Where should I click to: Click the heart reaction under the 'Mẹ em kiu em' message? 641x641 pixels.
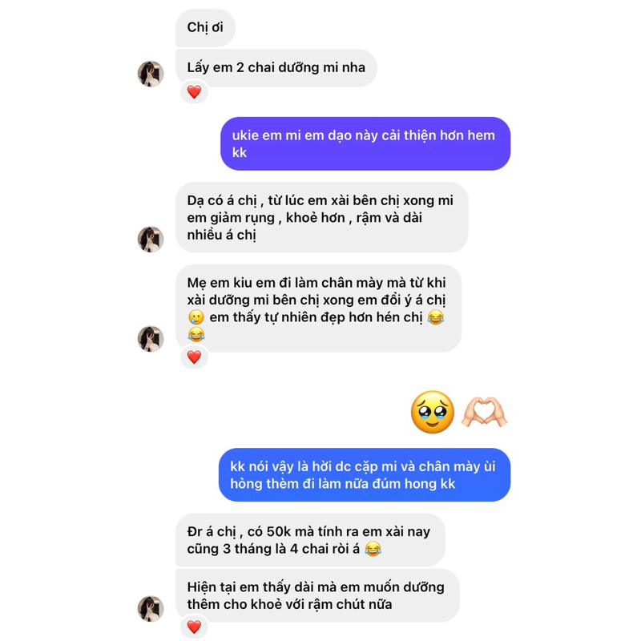194,357
